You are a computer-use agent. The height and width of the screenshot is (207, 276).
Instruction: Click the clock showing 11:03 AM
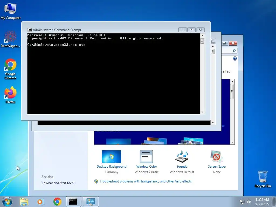pos(262,202)
